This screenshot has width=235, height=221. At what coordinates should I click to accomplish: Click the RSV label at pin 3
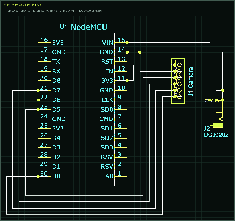107,157
